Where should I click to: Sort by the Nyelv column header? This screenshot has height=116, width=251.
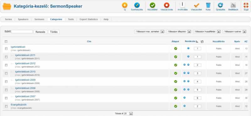[x=237, y=41]
